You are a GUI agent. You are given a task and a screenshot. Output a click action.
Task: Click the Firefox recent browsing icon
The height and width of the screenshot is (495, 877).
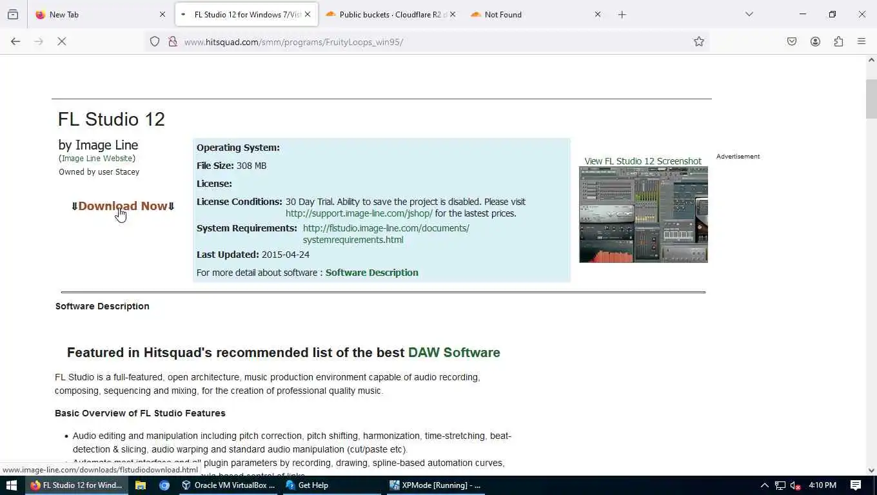tap(13, 14)
